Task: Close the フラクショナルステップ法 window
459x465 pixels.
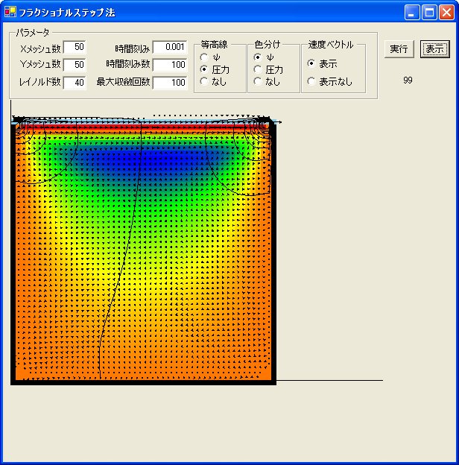Action: coord(447,13)
